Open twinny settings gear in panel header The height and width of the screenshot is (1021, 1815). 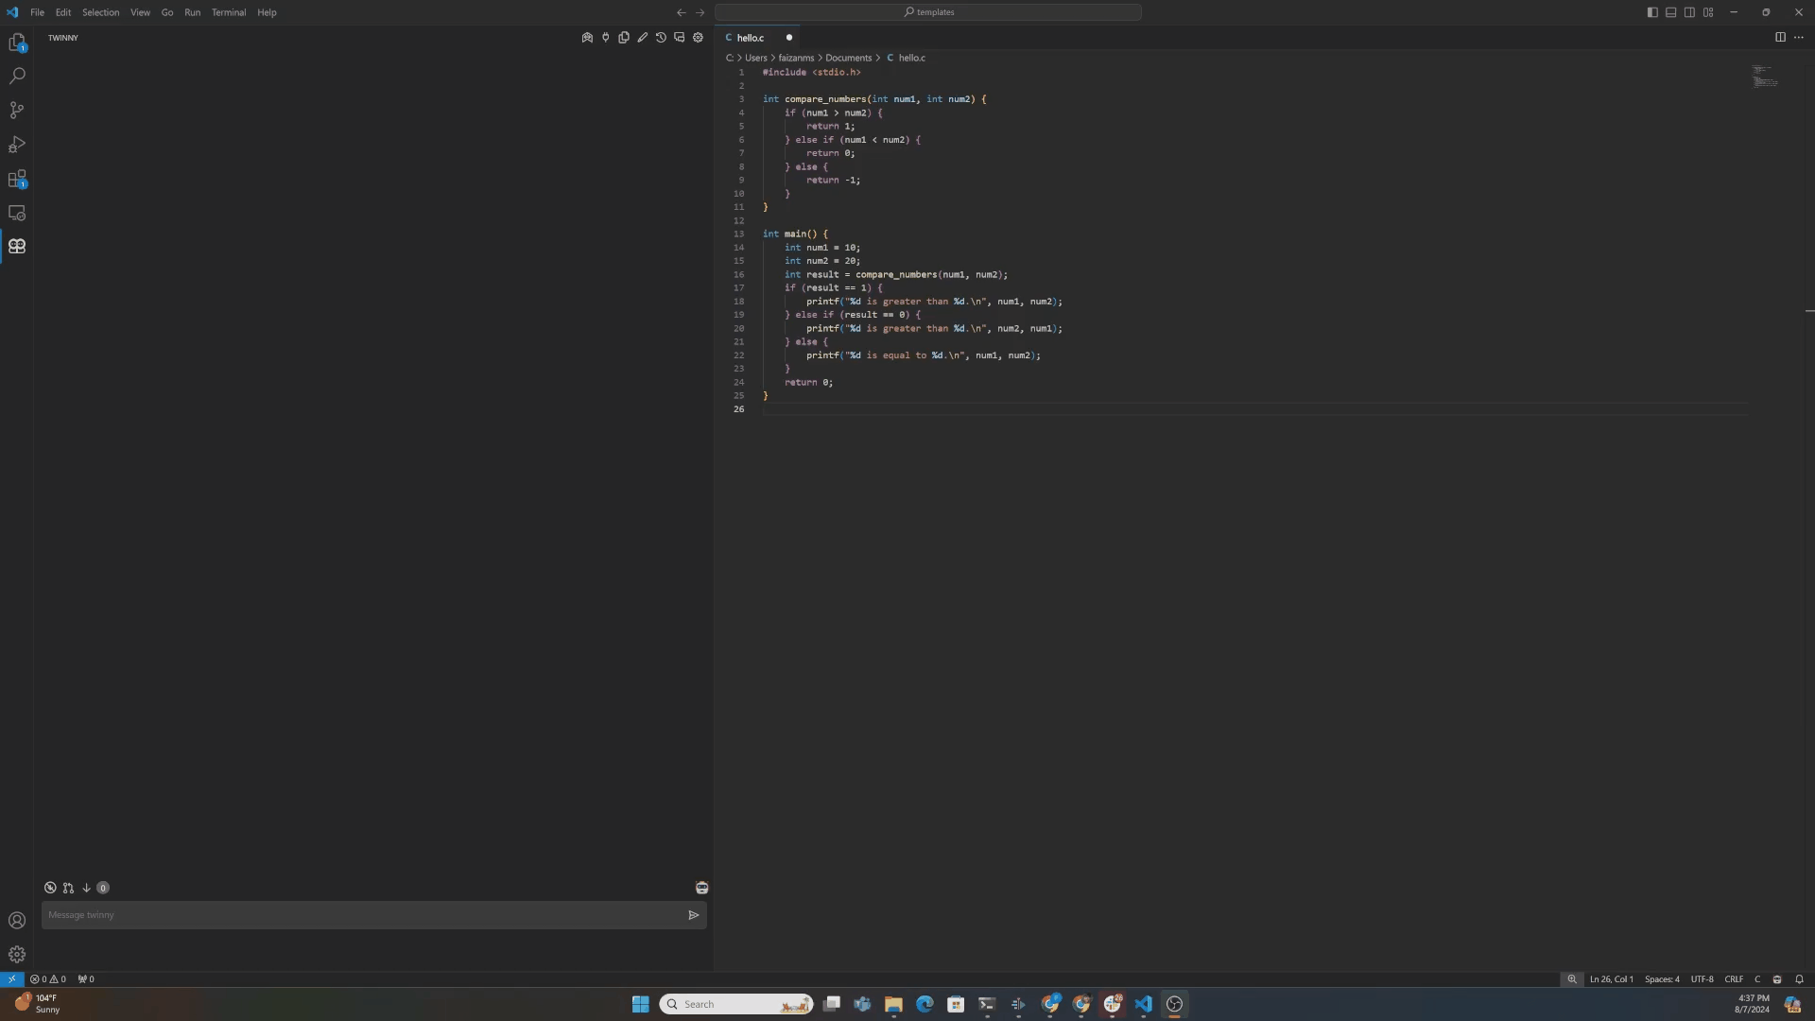pos(699,38)
